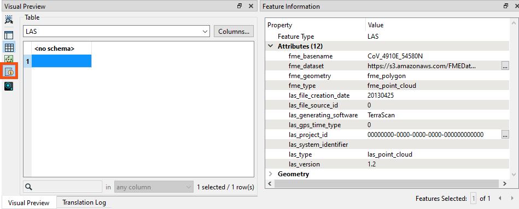This screenshot has height=209, width=519.
Task: Click the horizontal scrollbar left arrow
Action: pyautogui.click(x=270, y=183)
